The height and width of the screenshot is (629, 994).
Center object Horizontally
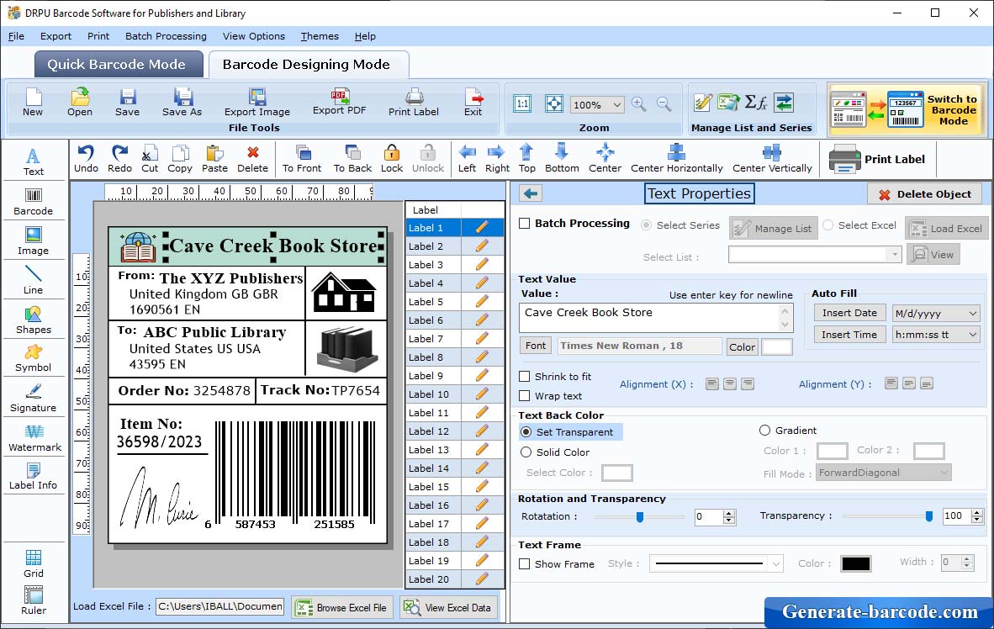tap(676, 159)
